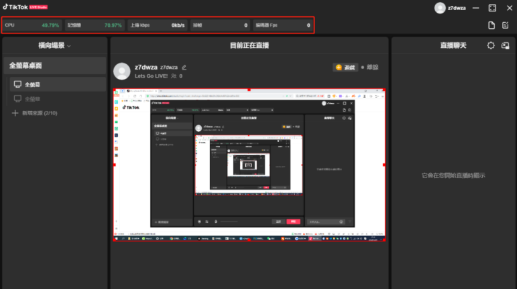Click the live preview canvas
The width and height of the screenshot is (517, 289).
249,165
